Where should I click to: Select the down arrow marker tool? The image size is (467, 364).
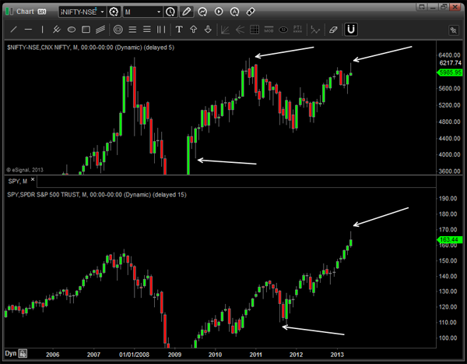coord(208,30)
